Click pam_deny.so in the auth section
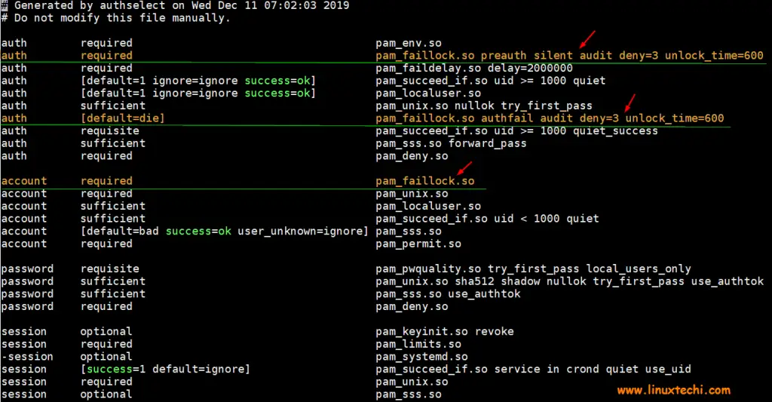 click(412, 156)
